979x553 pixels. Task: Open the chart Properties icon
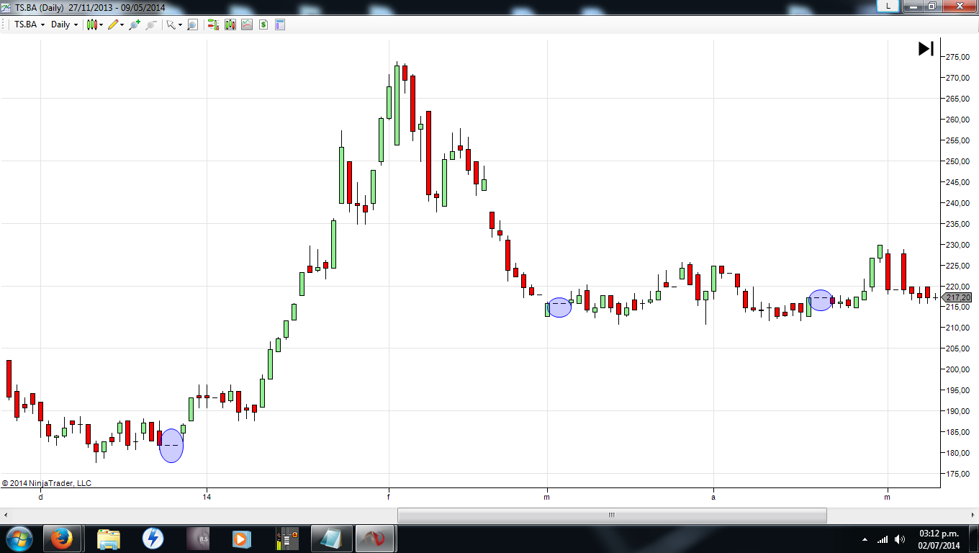(x=280, y=24)
